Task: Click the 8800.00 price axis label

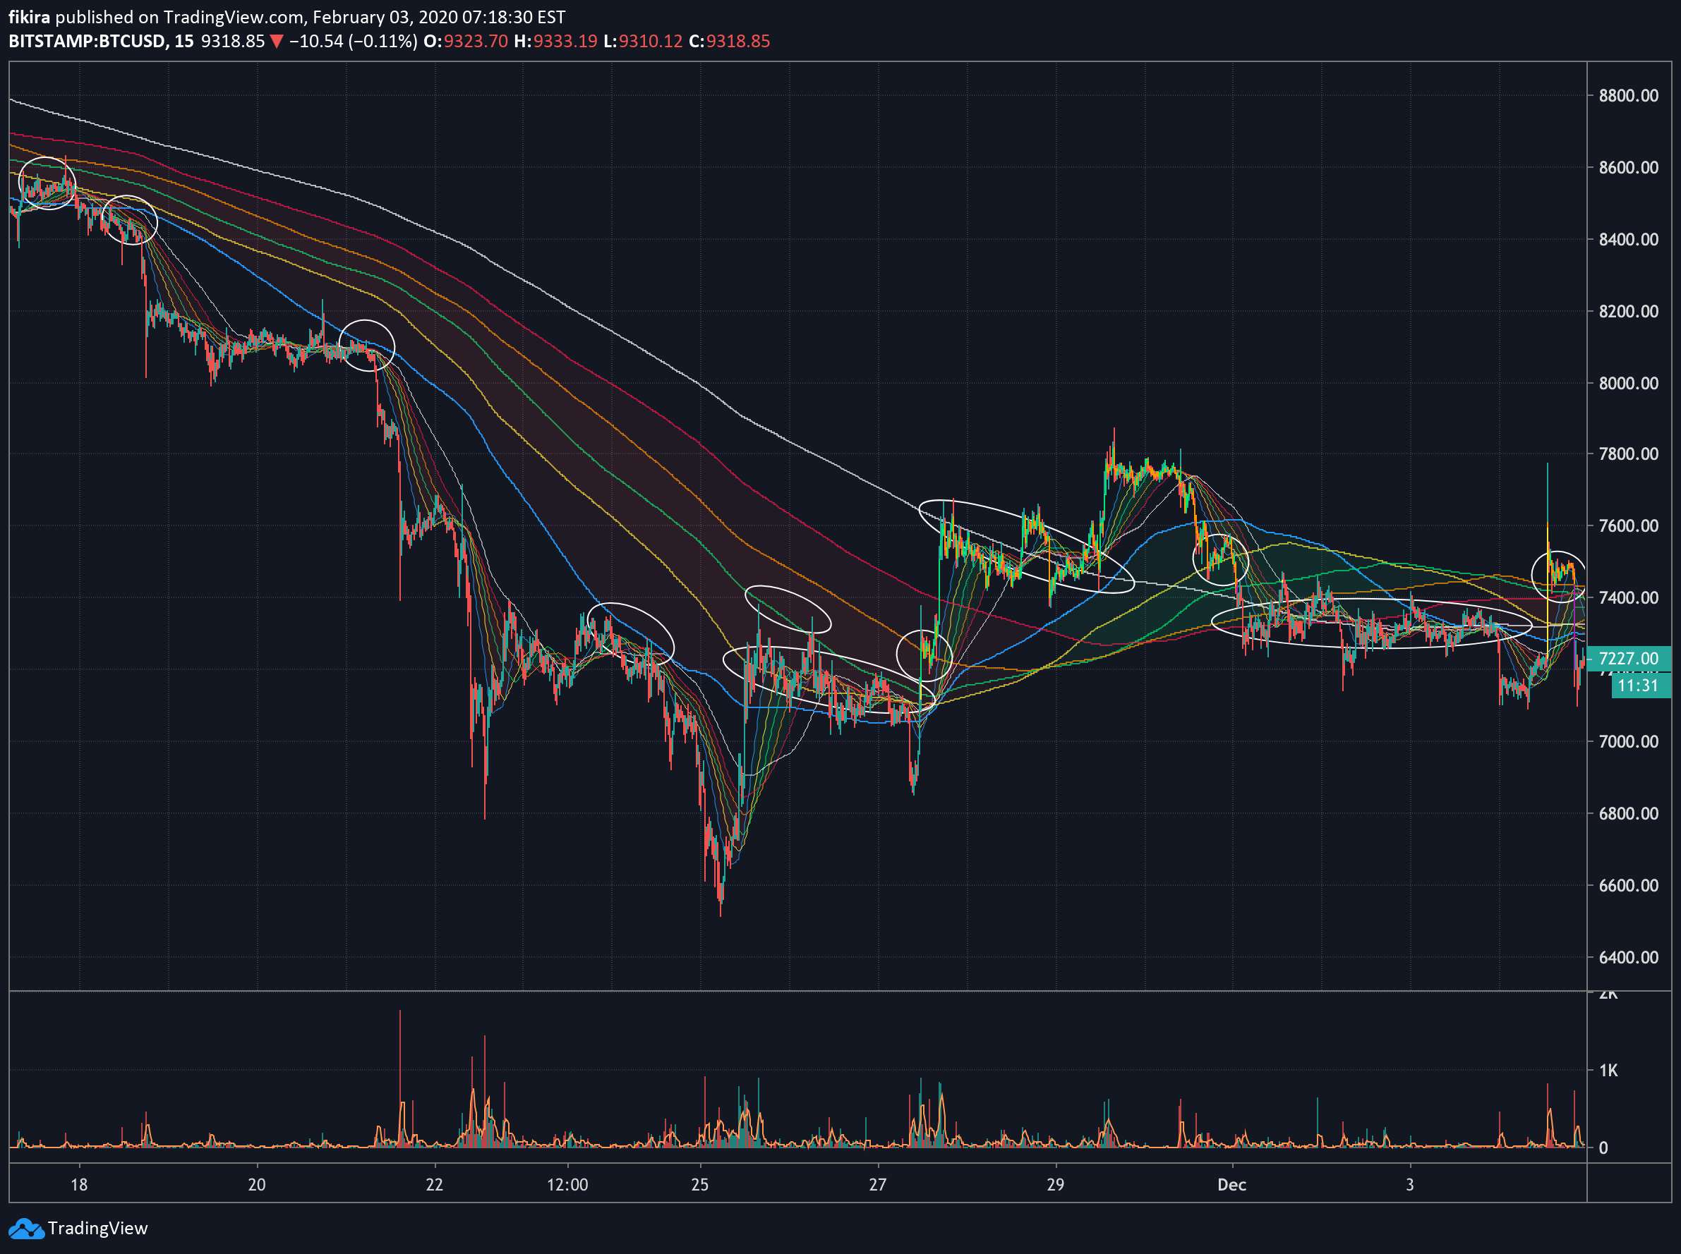Action: 1629,96
